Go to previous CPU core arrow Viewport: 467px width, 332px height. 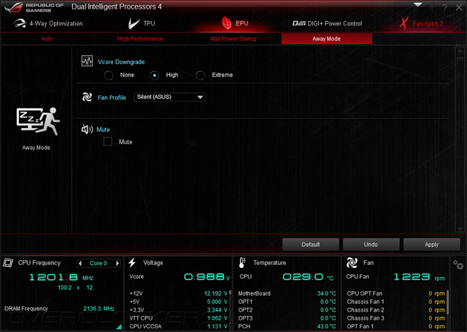[x=80, y=263]
